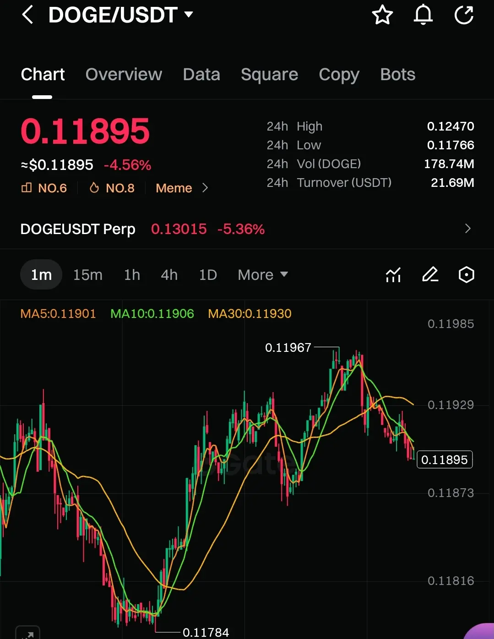Image resolution: width=494 pixels, height=639 pixels.
Task: Open DOGEUSDT Perp row arrow
Action: pos(467,229)
